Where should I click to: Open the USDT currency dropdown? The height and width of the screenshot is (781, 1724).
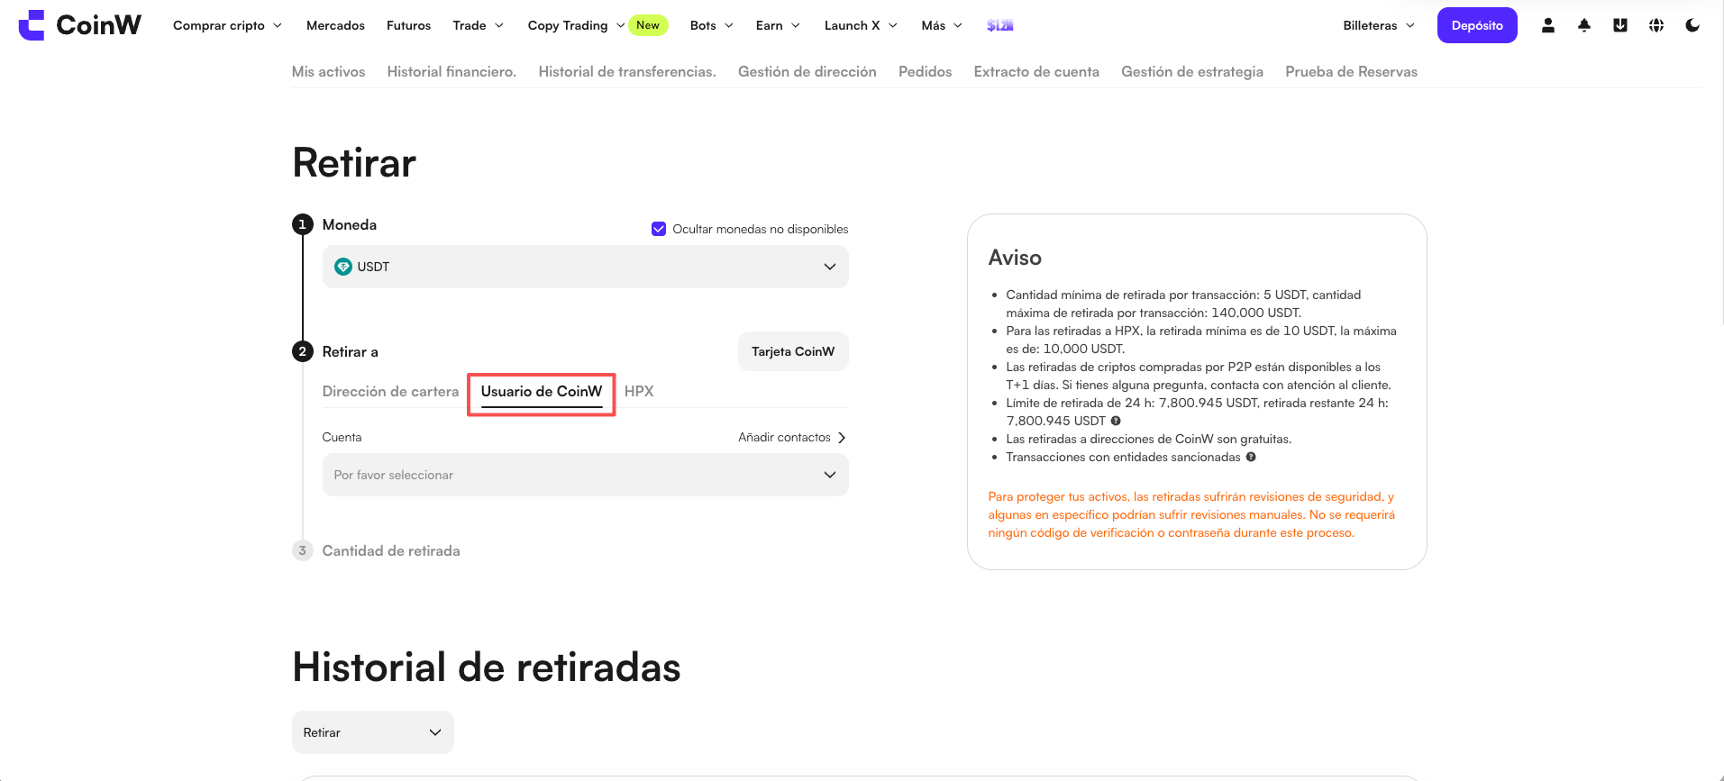[x=586, y=267]
